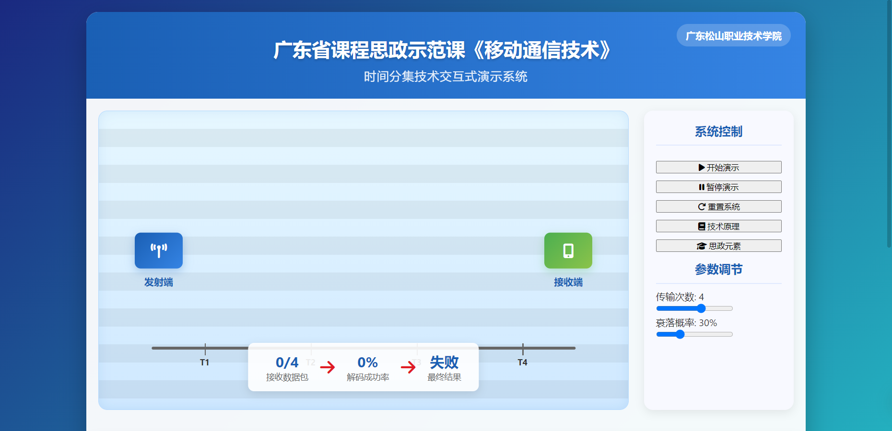Click the 广东松山职业技术学院 college badge
Viewport: 892px width, 431px height.
[x=733, y=36]
